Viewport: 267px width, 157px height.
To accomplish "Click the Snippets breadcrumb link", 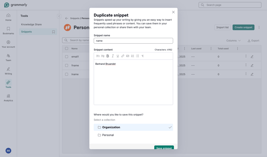I will point(75,18).
